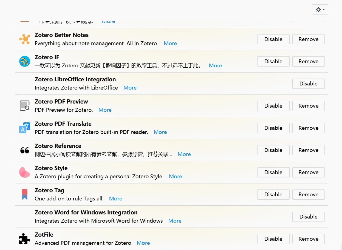Disable the Zotero Better Notes add-on
This screenshot has height=250, width=342.
tap(273, 39)
